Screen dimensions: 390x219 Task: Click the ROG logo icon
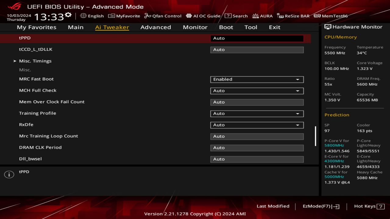click(14, 6)
